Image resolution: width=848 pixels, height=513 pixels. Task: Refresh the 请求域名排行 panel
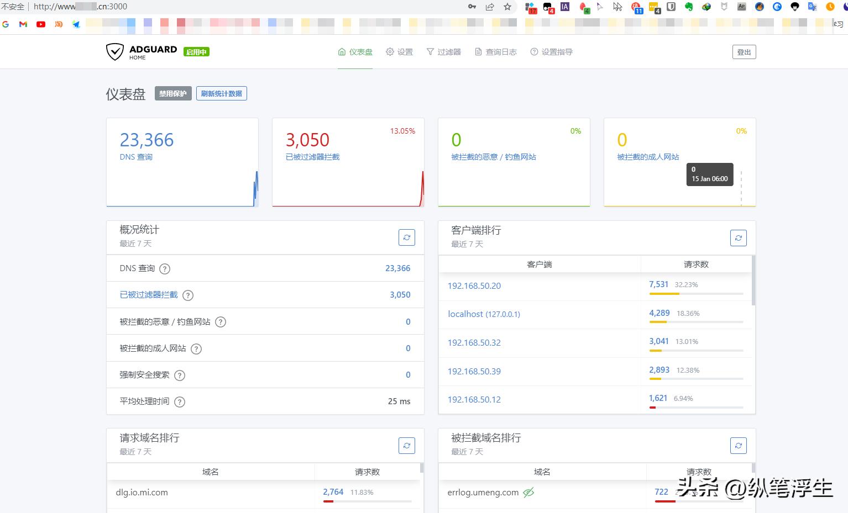407,445
